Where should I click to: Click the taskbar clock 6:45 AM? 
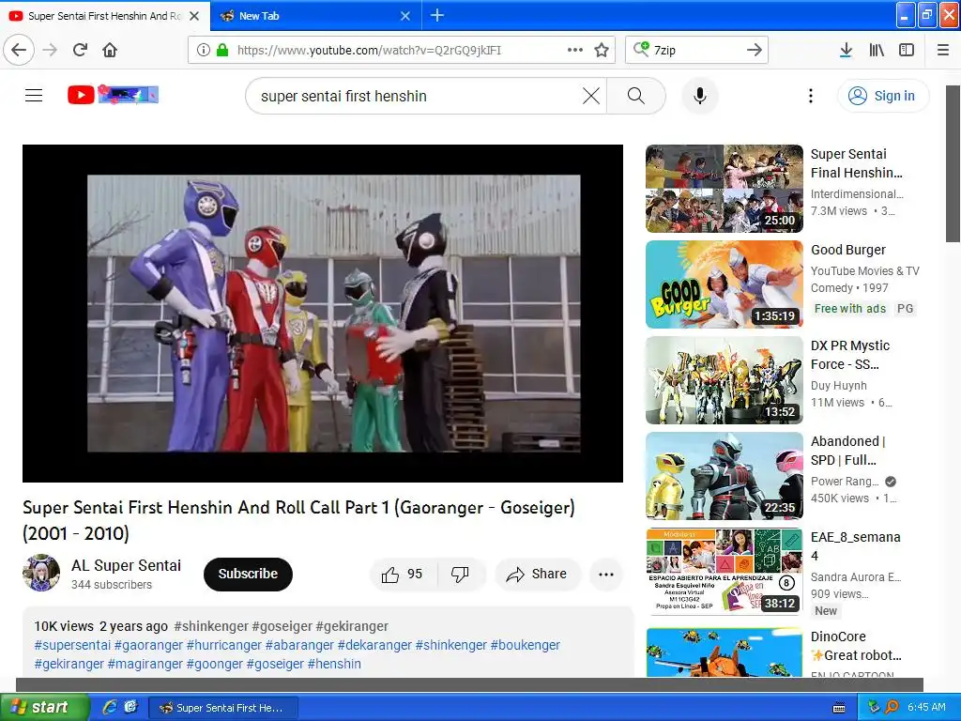926,707
